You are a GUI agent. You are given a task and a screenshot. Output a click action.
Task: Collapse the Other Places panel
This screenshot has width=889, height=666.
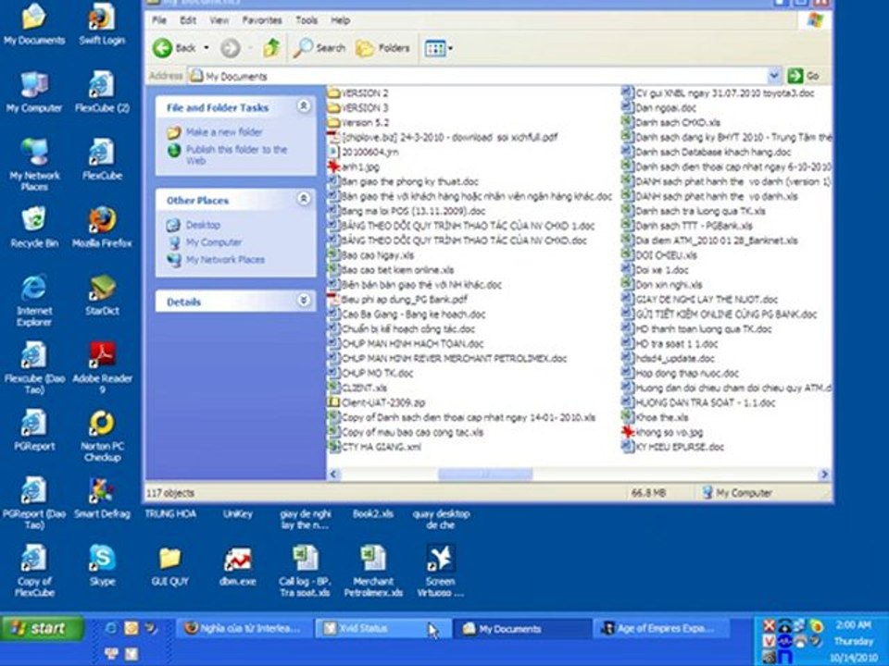tap(304, 199)
